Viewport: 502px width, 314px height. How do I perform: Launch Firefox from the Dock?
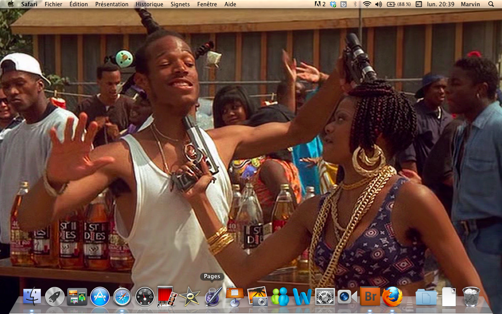pyautogui.click(x=393, y=296)
